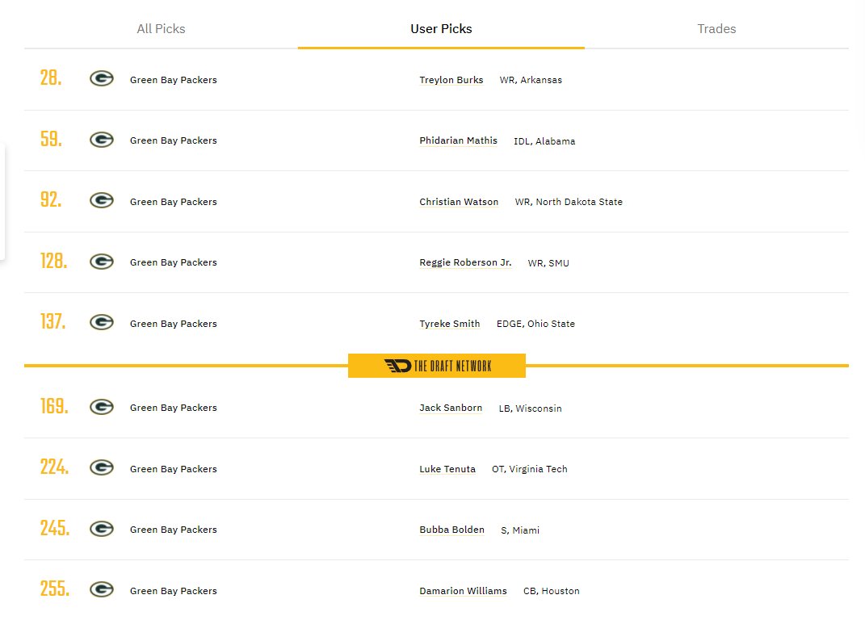Image resolution: width=865 pixels, height=620 pixels.
Task: Open Reggie Roberson Jr. player link
Action: (465, 262)
